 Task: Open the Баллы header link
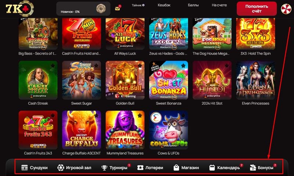click(193, 5)
